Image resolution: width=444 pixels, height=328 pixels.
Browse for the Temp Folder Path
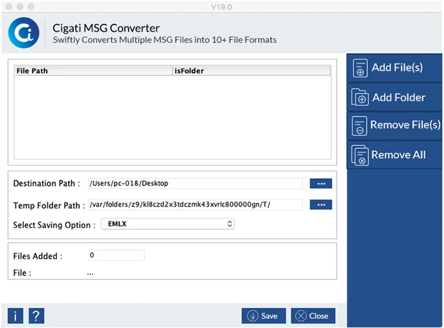320,205
